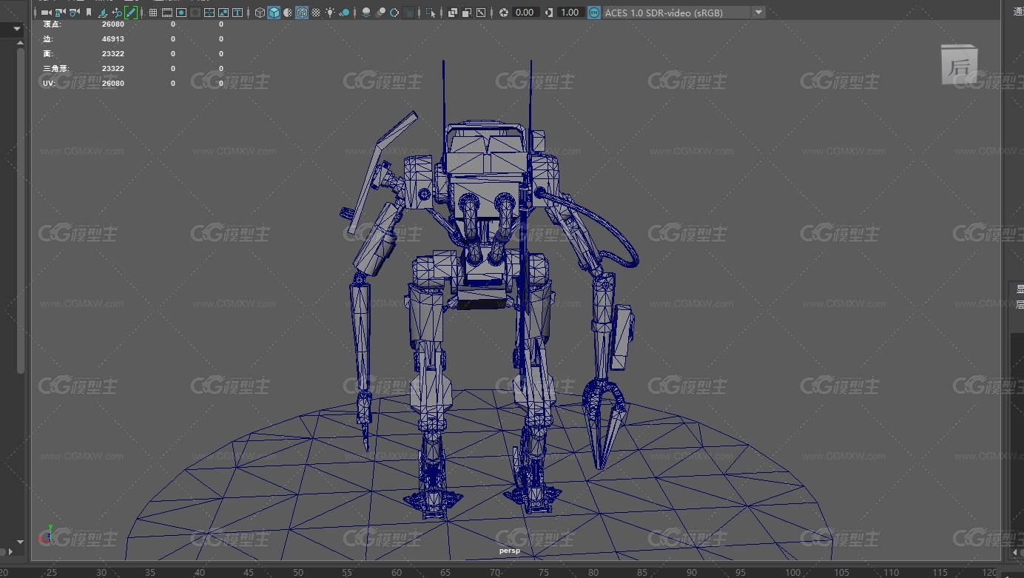Click the left panel bottom scroll arrow
The height and width of the screenshot is (578, 1024).
pos(20,542)
